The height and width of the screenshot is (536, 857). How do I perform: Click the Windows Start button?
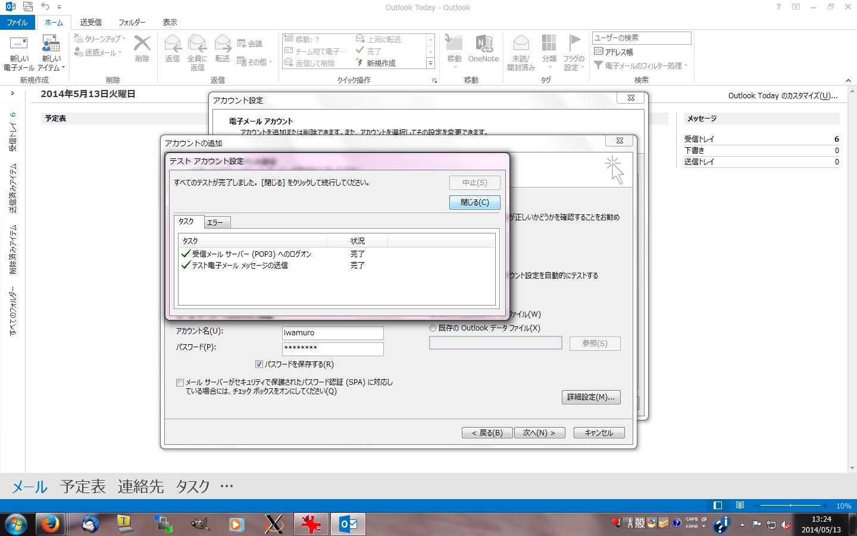(x=16, y=524)
